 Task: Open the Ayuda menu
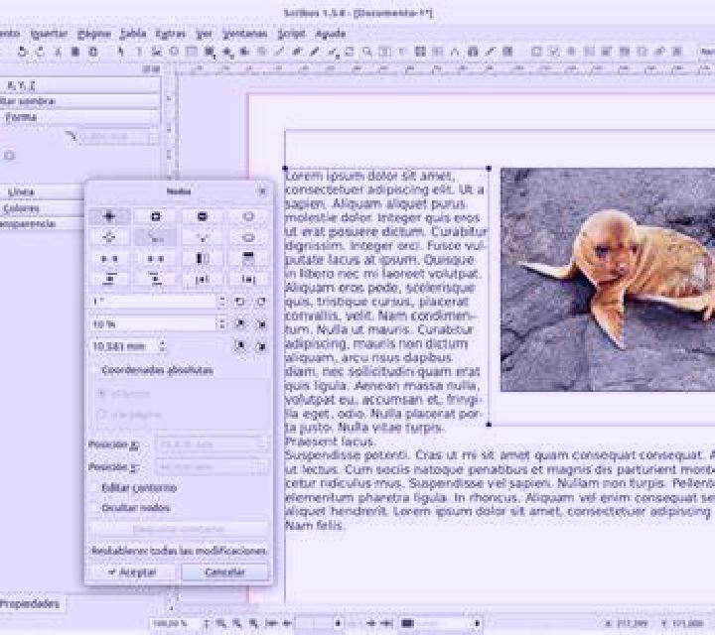[x=330, y=34]
